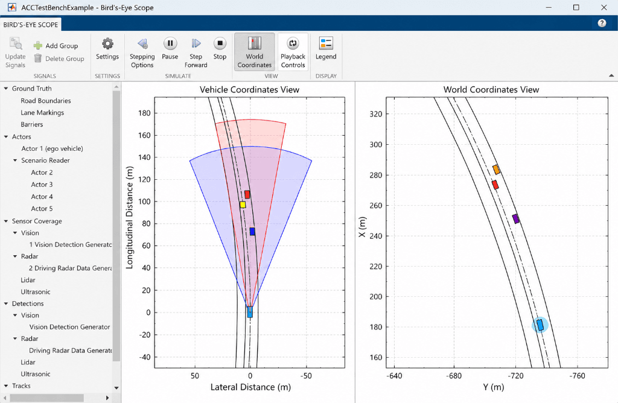This screenshot has width=618, height=403.
Task: Click highlighted ego vehicle in World Coordinates View
Action: (540, 325)
